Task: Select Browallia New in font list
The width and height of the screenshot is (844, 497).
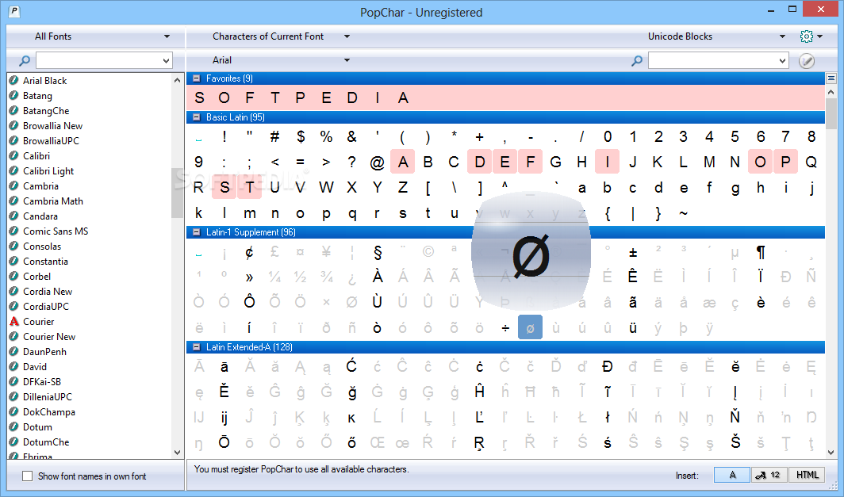Action: coord(52,126)
